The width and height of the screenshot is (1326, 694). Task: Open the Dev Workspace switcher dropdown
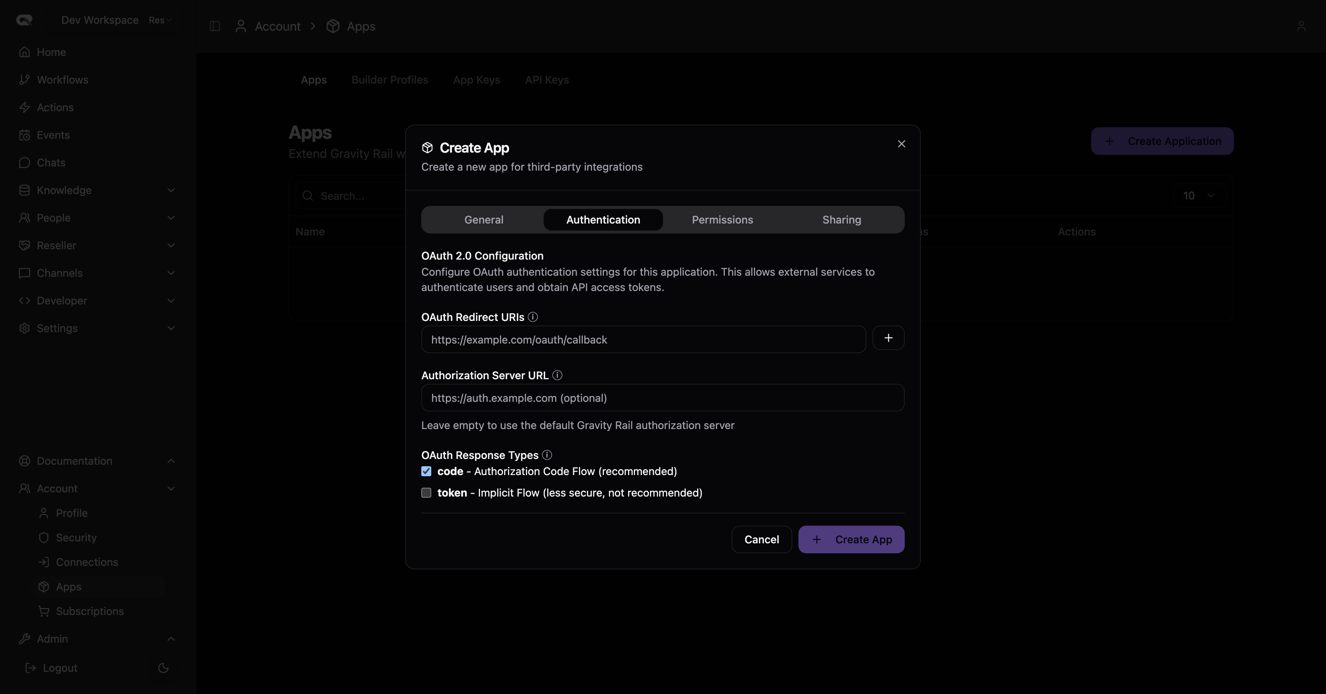(x=115, y=20)
